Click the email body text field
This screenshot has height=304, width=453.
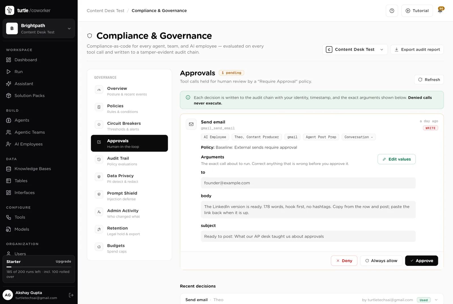click(308, 210)
